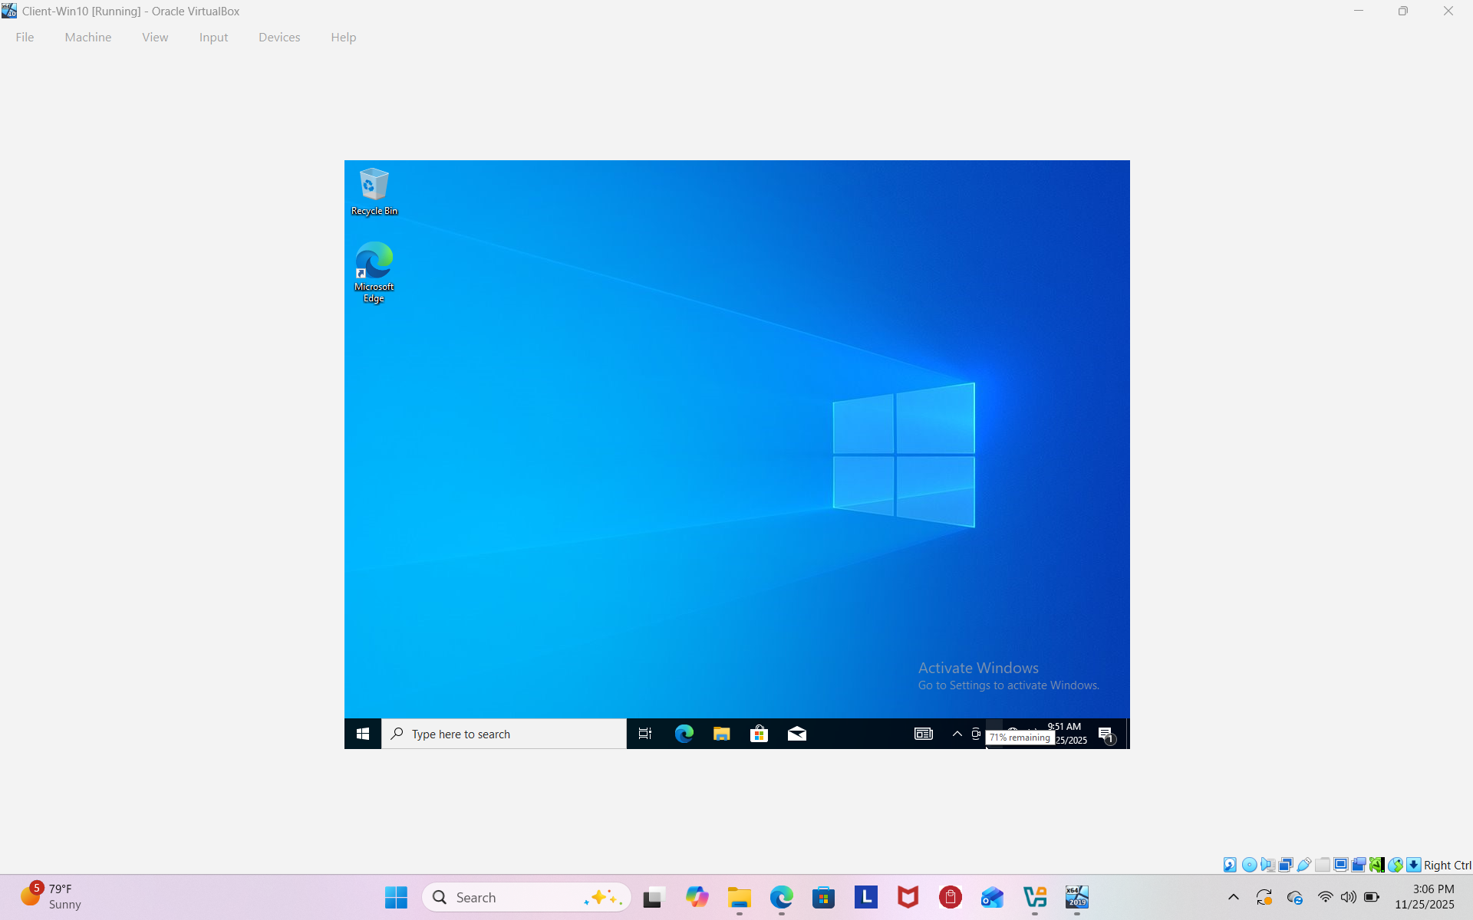1473x920 pixels.
Task: Open the Devices menu
Action: 279,37
